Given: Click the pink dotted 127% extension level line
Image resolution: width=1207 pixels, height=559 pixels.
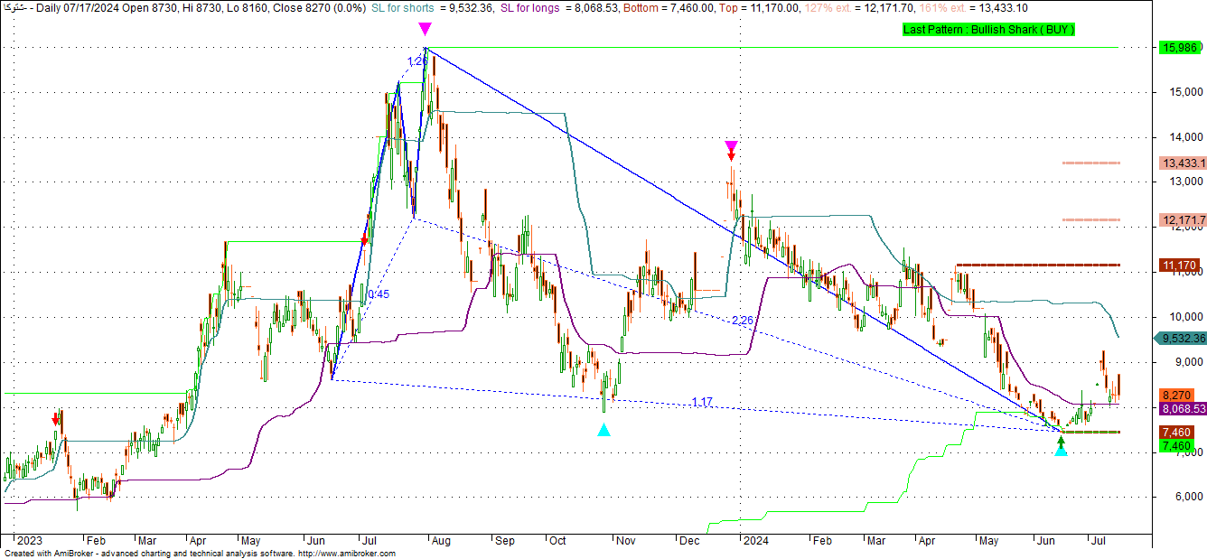Looking at the screenshot, I should 1092,220.
